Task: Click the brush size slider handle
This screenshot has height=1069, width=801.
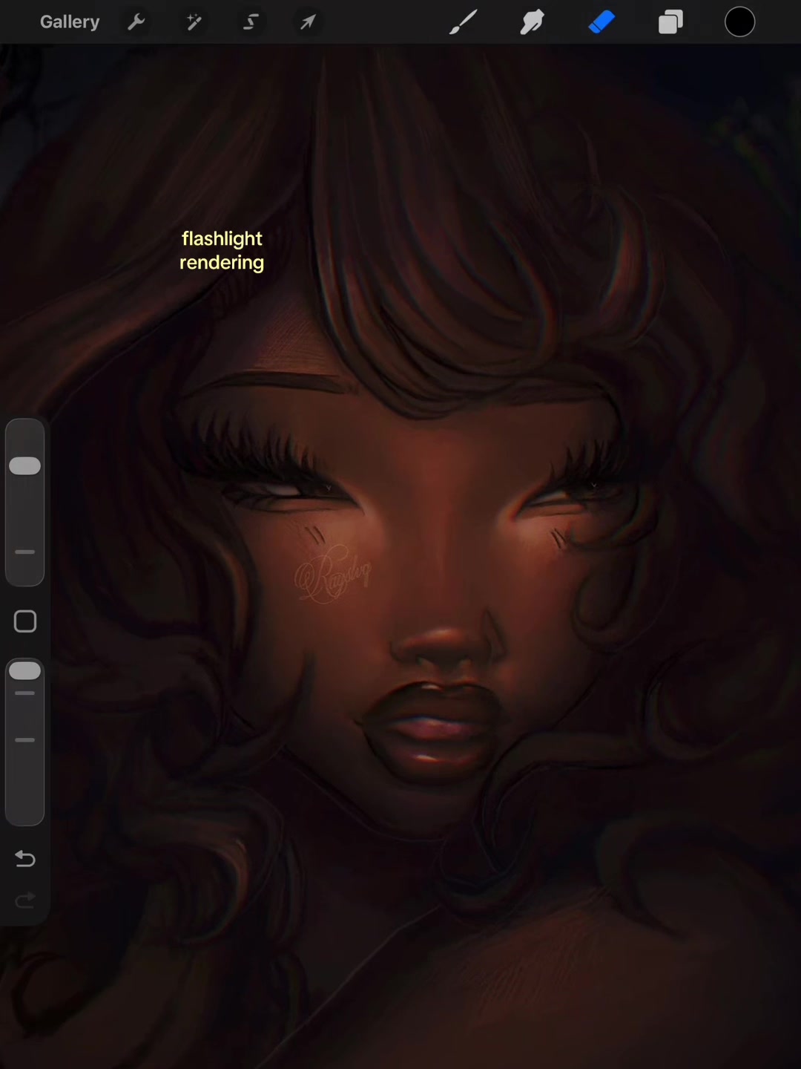Action: [25, 465]
